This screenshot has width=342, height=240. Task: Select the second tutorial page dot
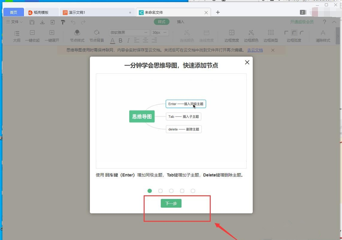pyautogui.click(x=160, y=191)
